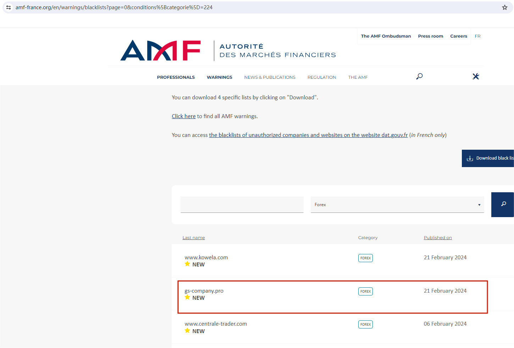514x348 pixels.
Task: Open the Professionals menu
Action: [176, 77]
